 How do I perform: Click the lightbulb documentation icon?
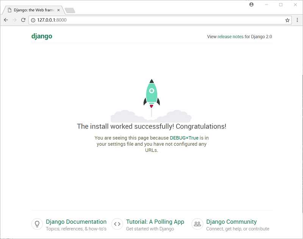coord(37,224)
